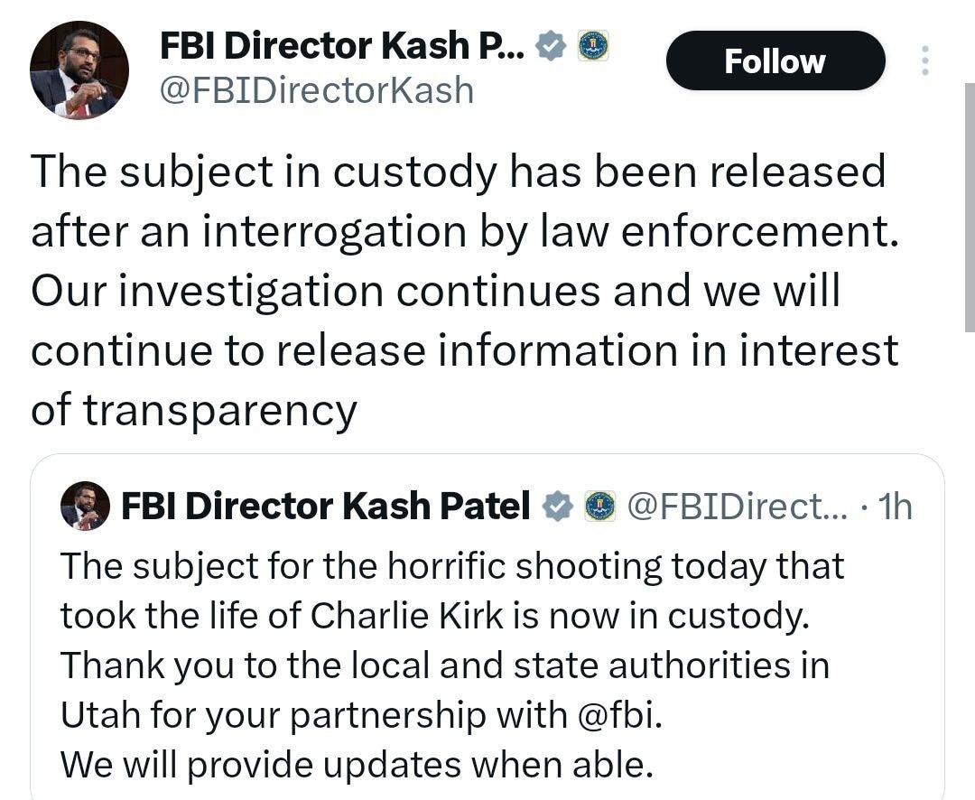The image size is (975, 800).
Task: Open the truncated "@FBIDirect..." handle in the quoted tweet
Action: [737, 507]
